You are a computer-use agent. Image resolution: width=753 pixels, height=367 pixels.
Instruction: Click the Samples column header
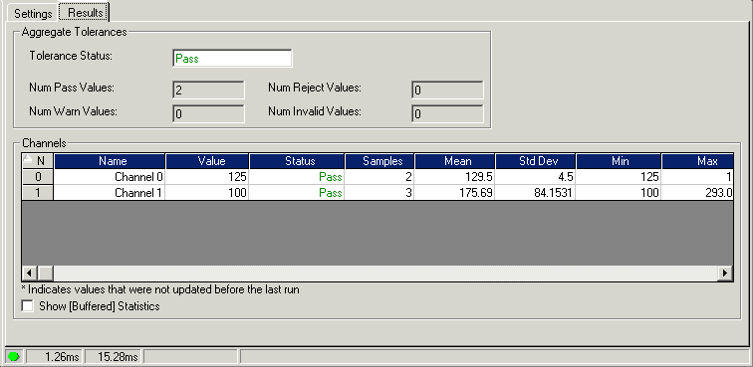379,161
